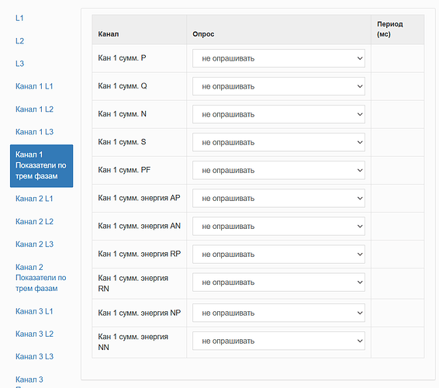Screen dimensions: 439x388
Task: Open polling dropdown for Кан 1 сумм. S
Action: pos(278,142)
